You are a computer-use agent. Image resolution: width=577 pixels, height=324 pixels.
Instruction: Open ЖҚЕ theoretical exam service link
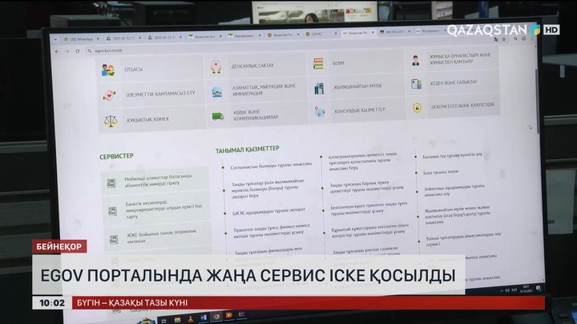[162, 236]
